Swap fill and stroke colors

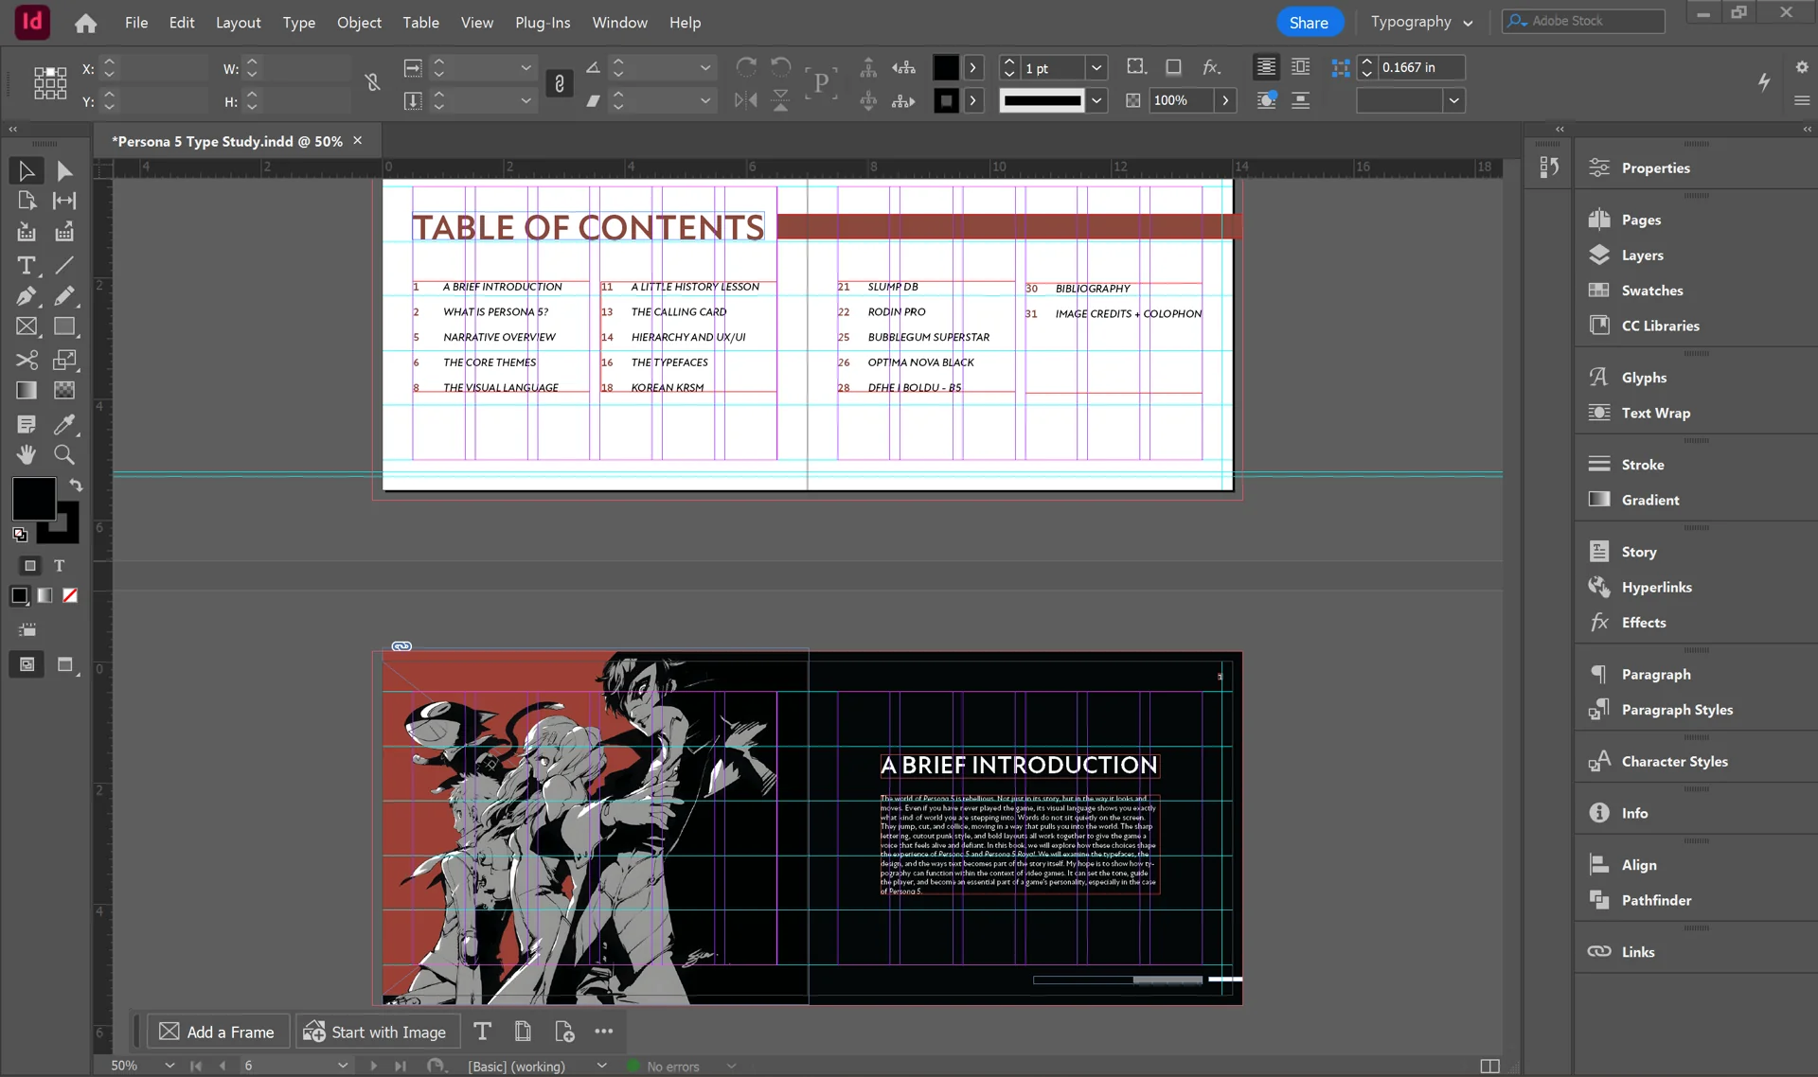(x=76, y=485)
